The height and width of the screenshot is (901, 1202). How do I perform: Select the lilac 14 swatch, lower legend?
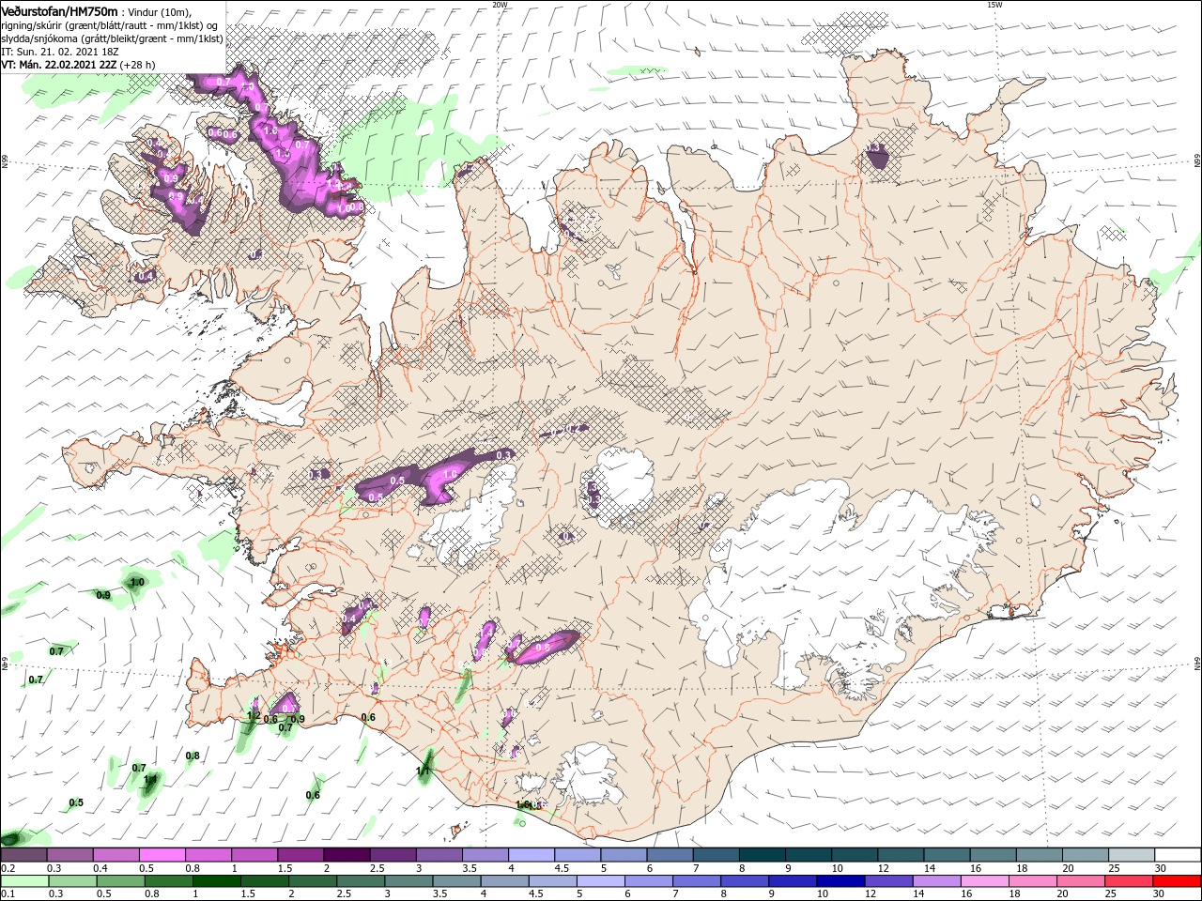click(936, 881)
